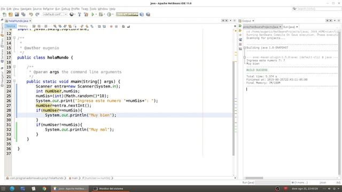This screenshot has height=192, width=342.
Task: Click the green Run Project play icon
Action: 92,14
